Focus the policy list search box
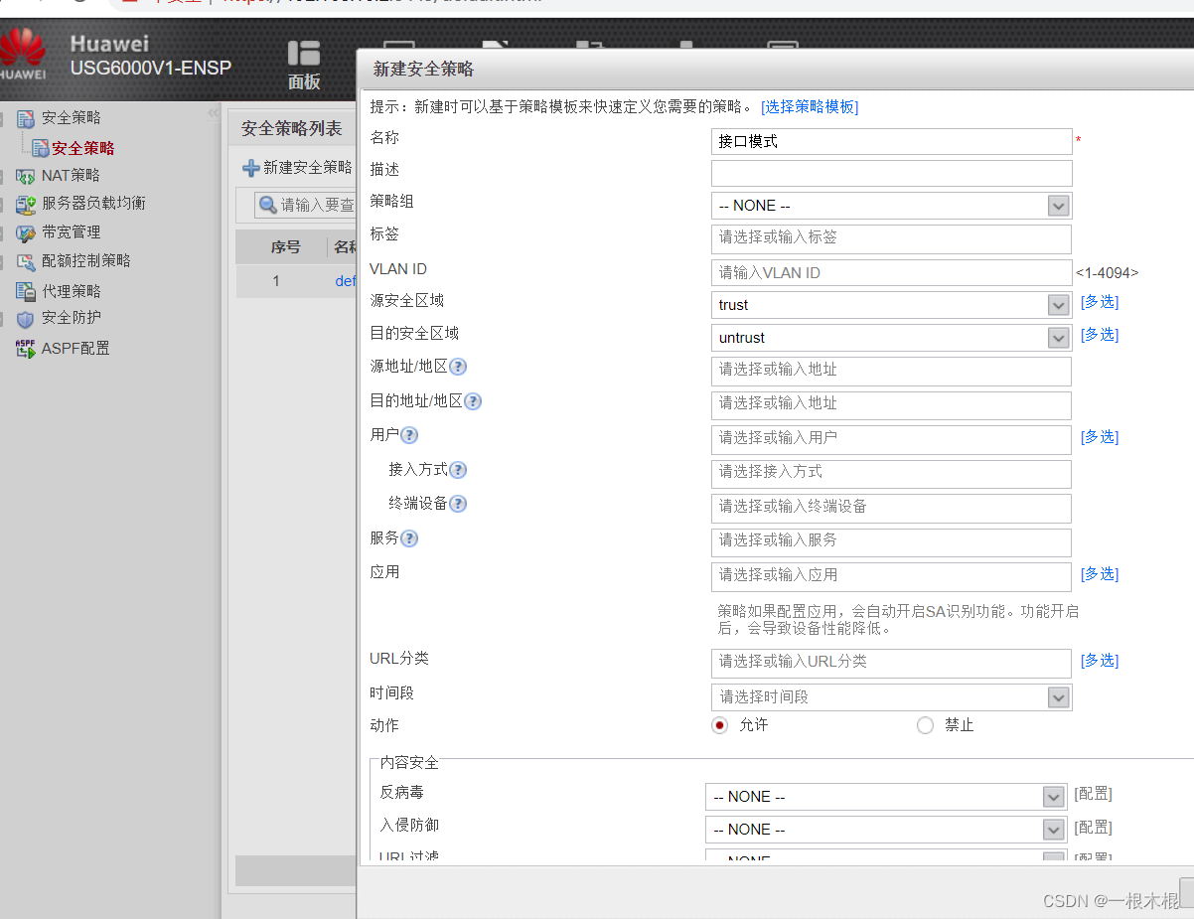This screenshot has height=919, width=1194. point(306,206)
